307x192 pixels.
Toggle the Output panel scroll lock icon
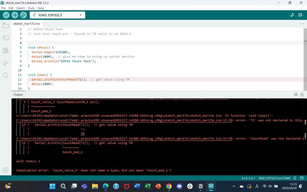[x=302, y=94]
